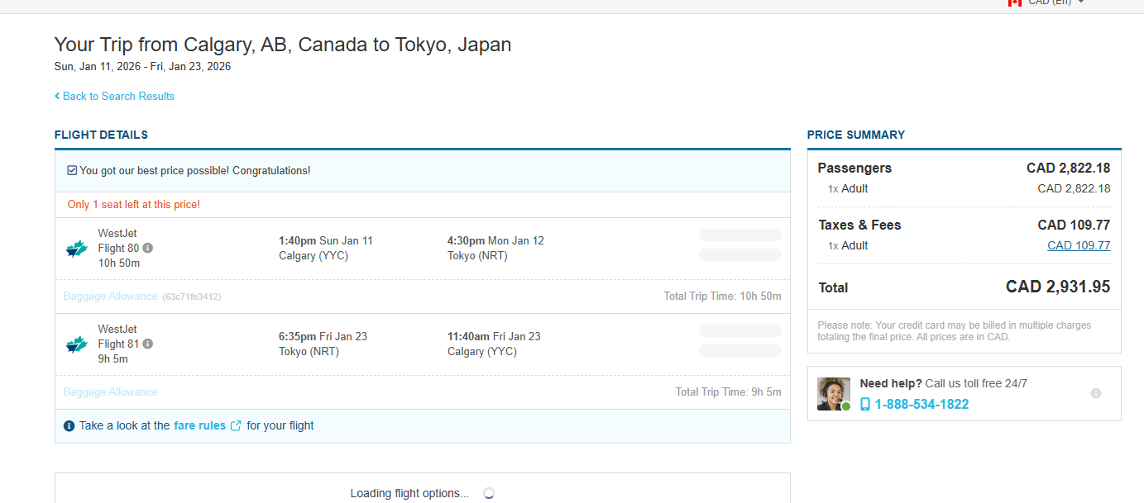Open info icon beside Flight 81
This screenshot has height=503, width=1144.
[147, 344]
